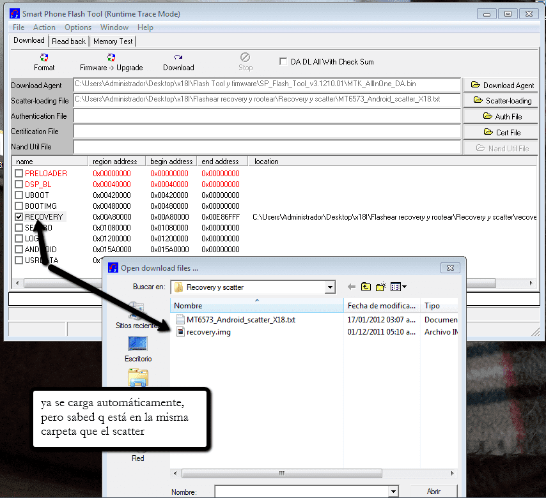Check the BOOTIMG partition checkbox
This screenshot has height=498, width=546.
point(19,206)
